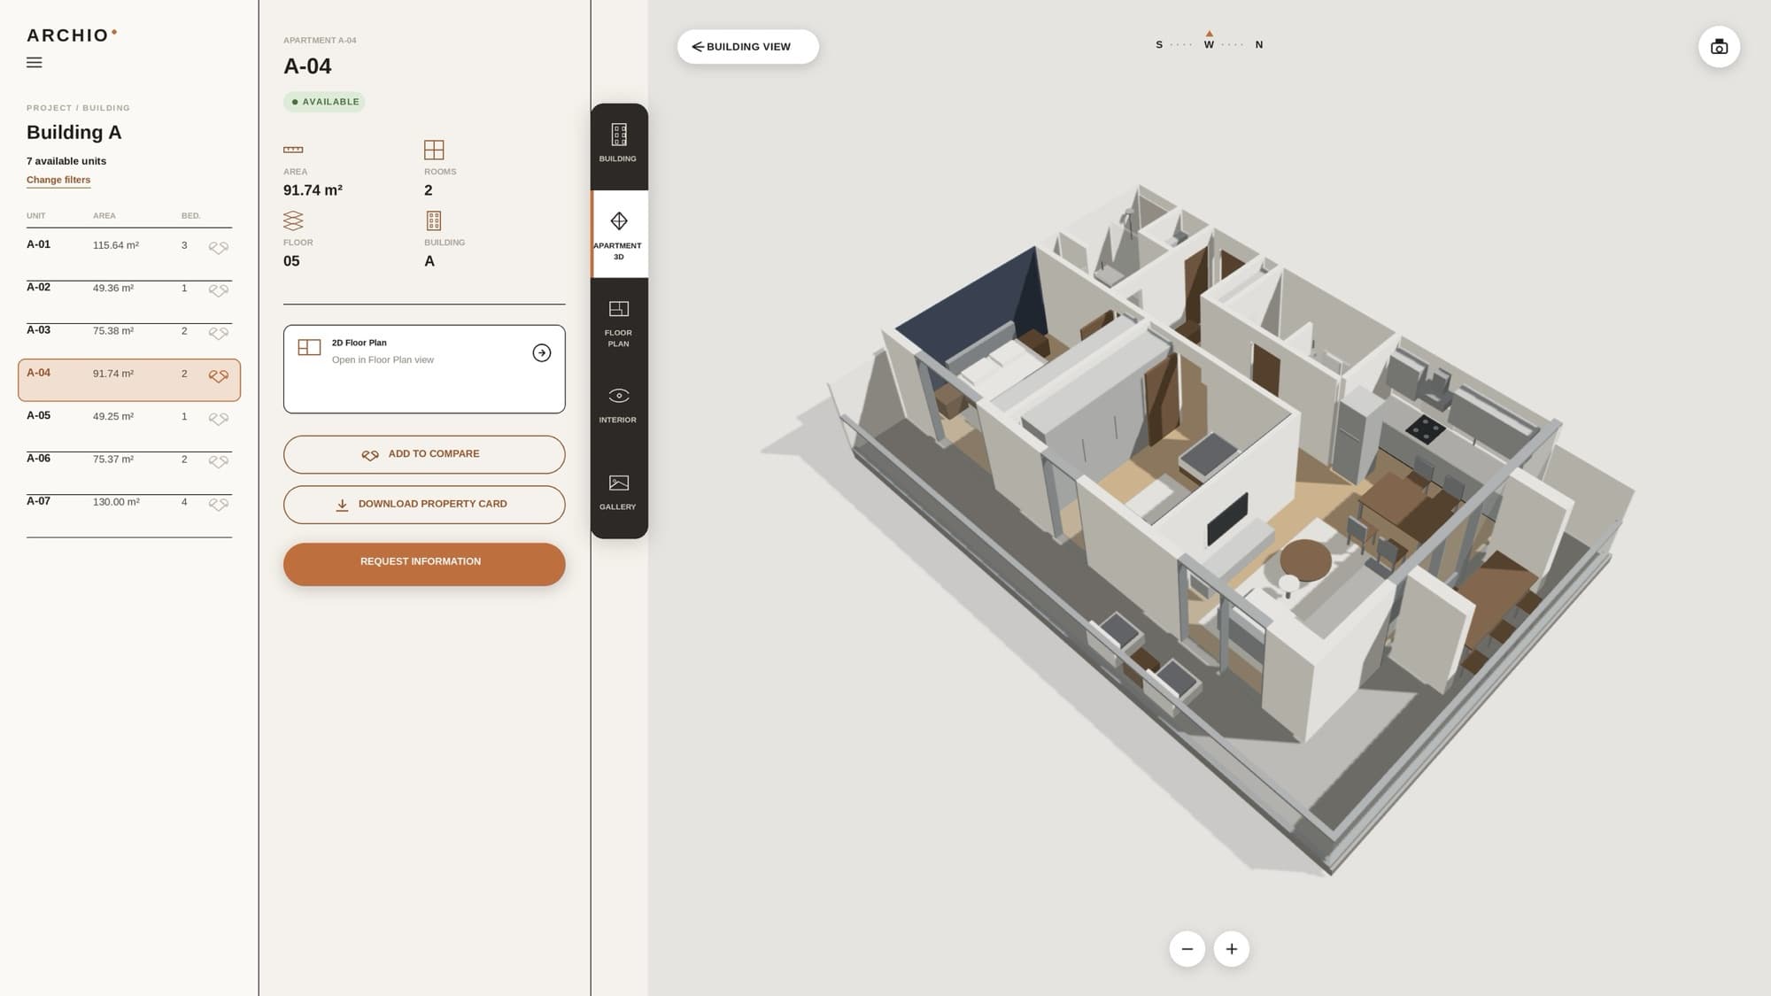Rotate compass to South marker
Viewport: 1771px width, 996px height.
(x=1159, y=45)
